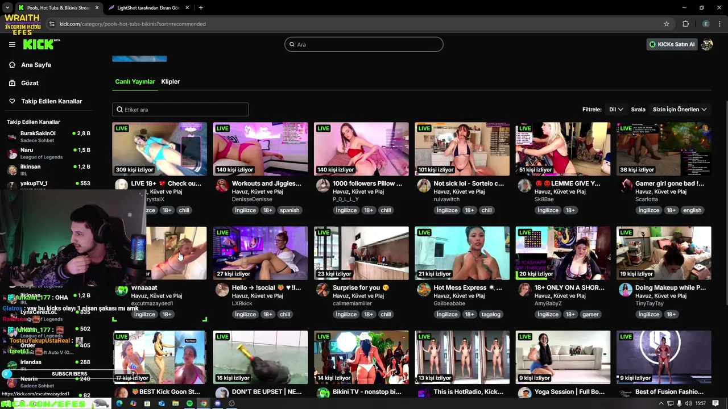Open DON'T BE UPSET stream thumbnail
The width and height of the screenshot is (728, 409).
point(260,357)
